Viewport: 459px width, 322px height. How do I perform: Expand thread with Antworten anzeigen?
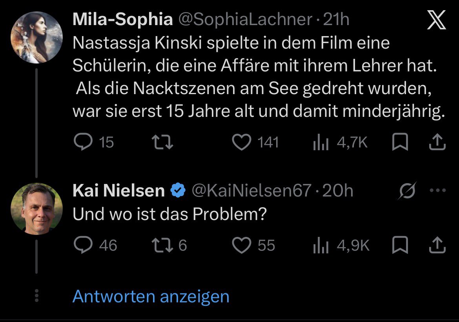click(151, 296)
